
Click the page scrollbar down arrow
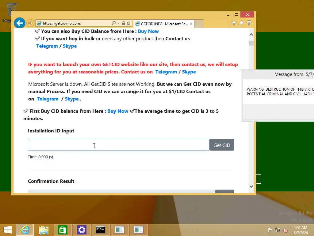(x=251, y=186)
